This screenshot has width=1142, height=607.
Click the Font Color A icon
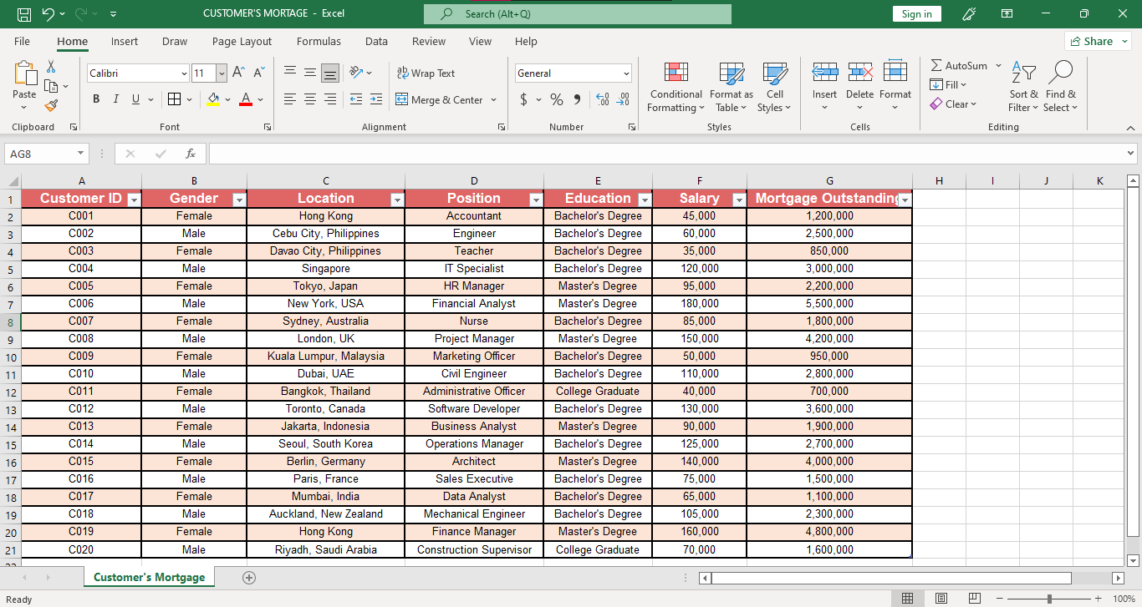(246, 99)
